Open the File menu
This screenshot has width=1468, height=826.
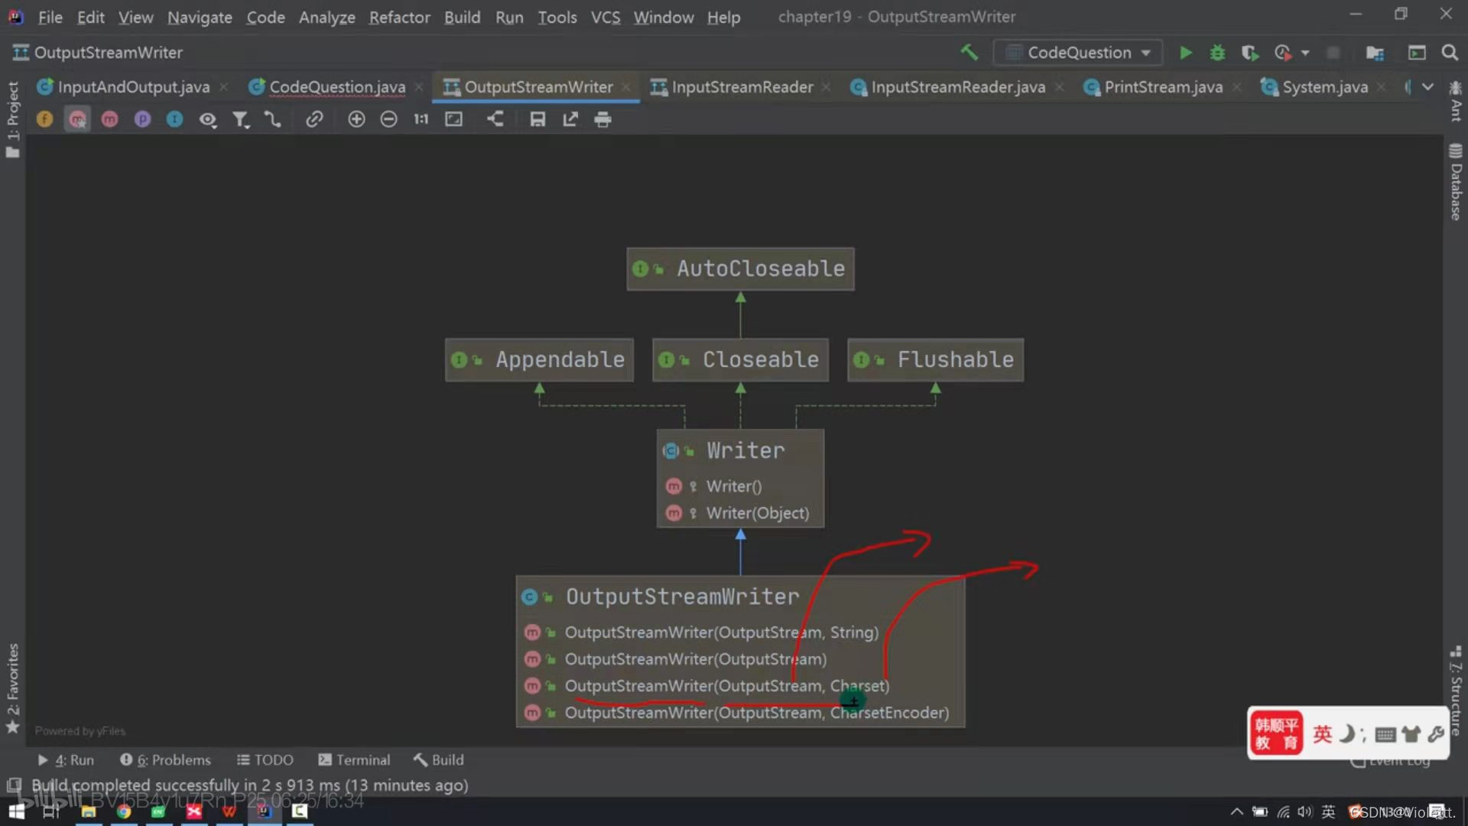coord(50,17)
